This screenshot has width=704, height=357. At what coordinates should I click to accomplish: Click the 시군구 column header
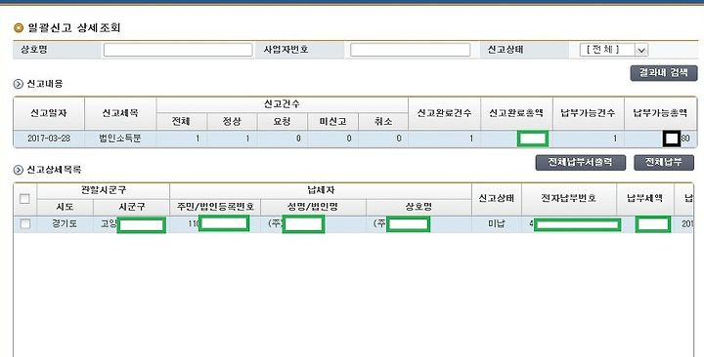click(x=132, y=207)
